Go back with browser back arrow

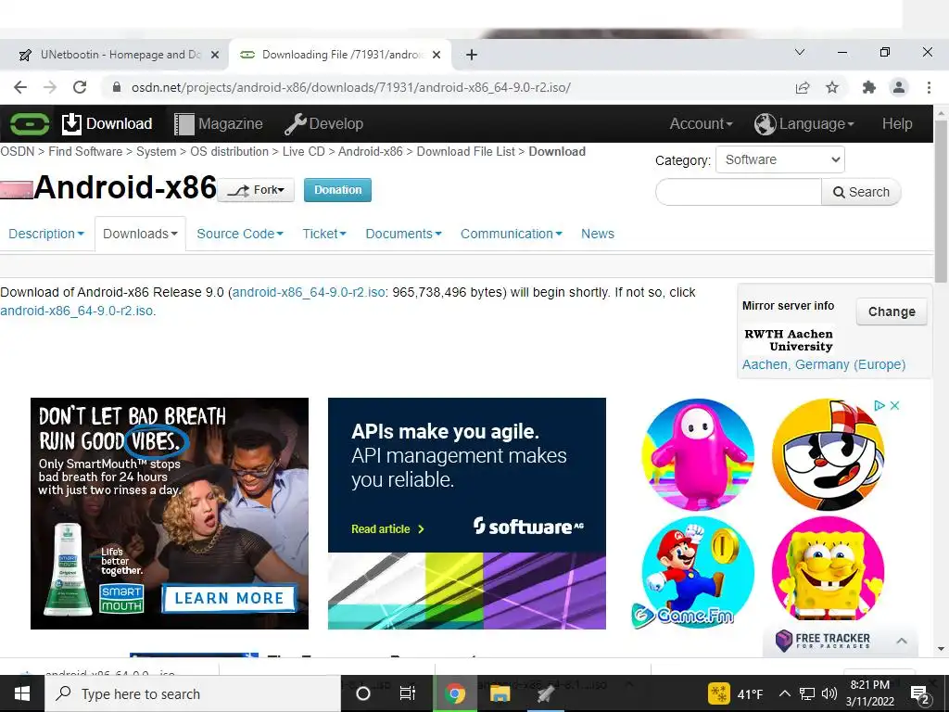20,87
